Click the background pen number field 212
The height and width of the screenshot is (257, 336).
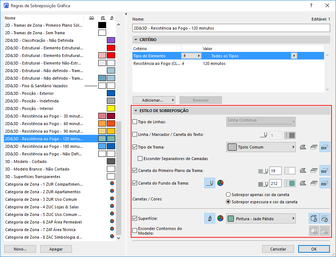(x=275, y=183)
